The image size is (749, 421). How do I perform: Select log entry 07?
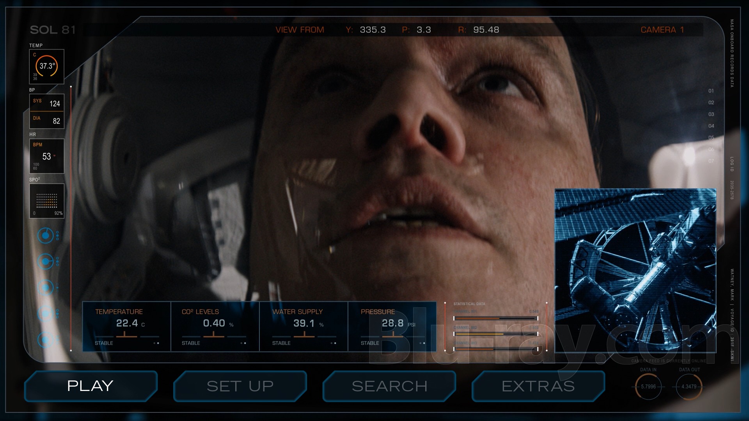pos(711,161)
